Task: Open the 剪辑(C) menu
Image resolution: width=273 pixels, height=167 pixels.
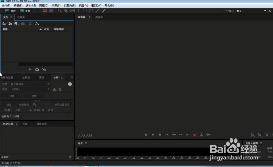Action: [x=44, y=6]
